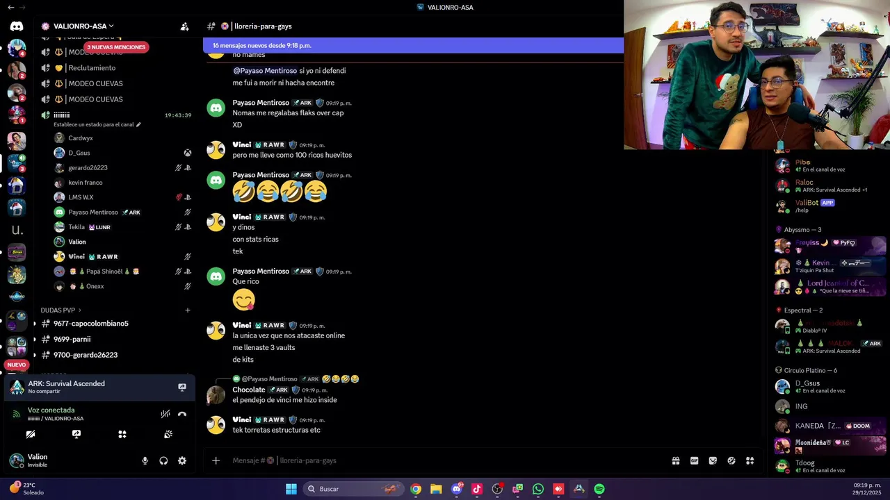Open apps launcher in message bar

tap(750, 460)
